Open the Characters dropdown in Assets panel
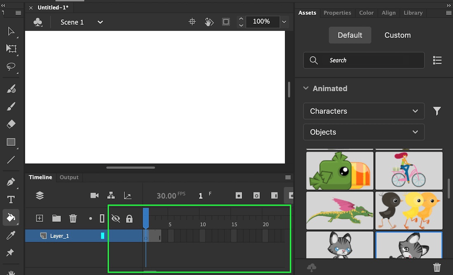The height and width of the screenshot is (275, 453). click(x=364, y=111)
